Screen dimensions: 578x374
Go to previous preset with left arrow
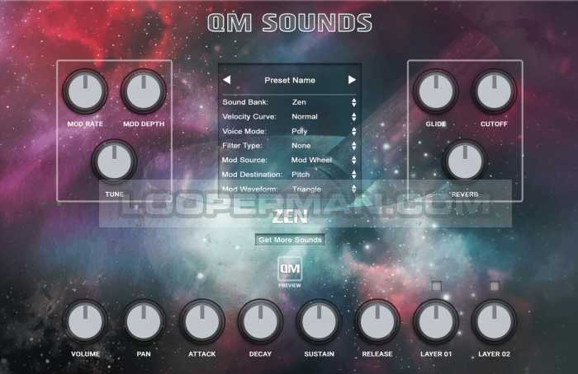coord(227,80)
